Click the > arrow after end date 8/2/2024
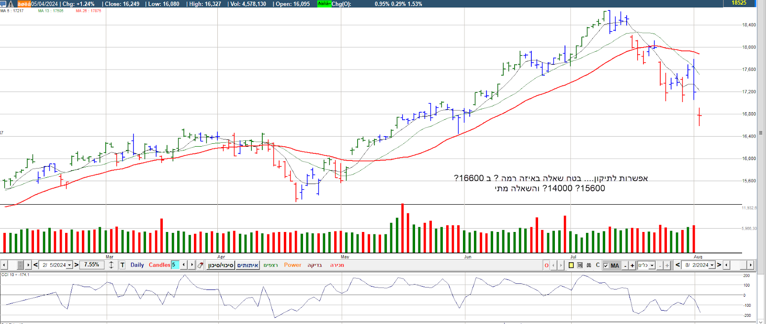766x324 pixels. pos(719,265)
